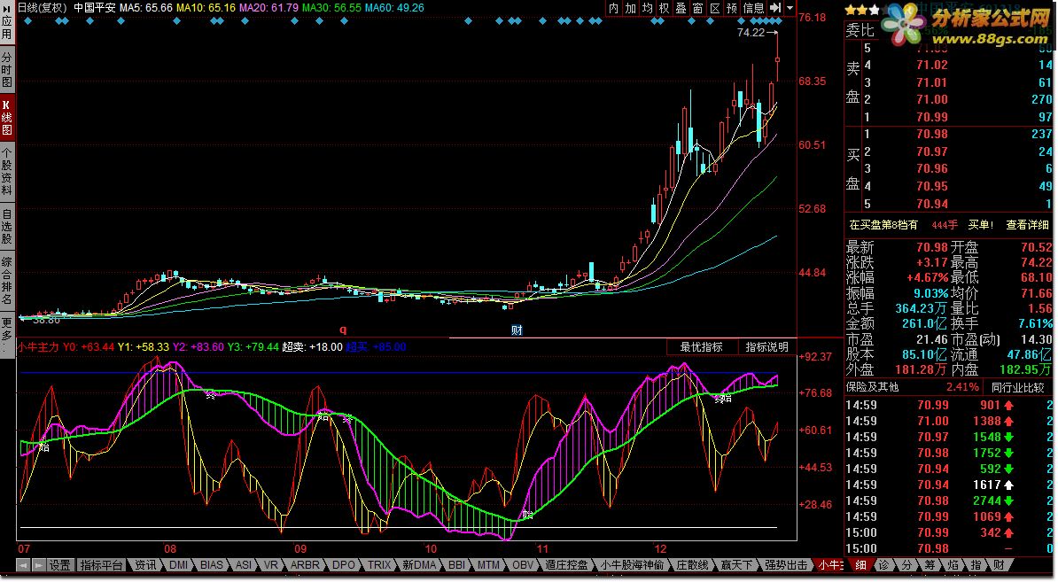This screenshot has width=1058, height=582.
Task: Switch to the TRIX indicator tab
Action: [x=378, y=565]
